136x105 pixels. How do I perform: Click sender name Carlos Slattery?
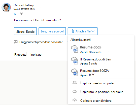tap(24, 5)
